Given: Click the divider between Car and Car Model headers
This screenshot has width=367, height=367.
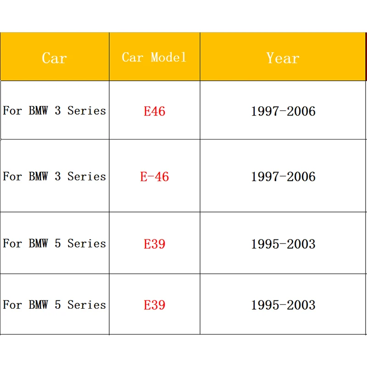Looking at the screenshot, I should coord(109,57).
